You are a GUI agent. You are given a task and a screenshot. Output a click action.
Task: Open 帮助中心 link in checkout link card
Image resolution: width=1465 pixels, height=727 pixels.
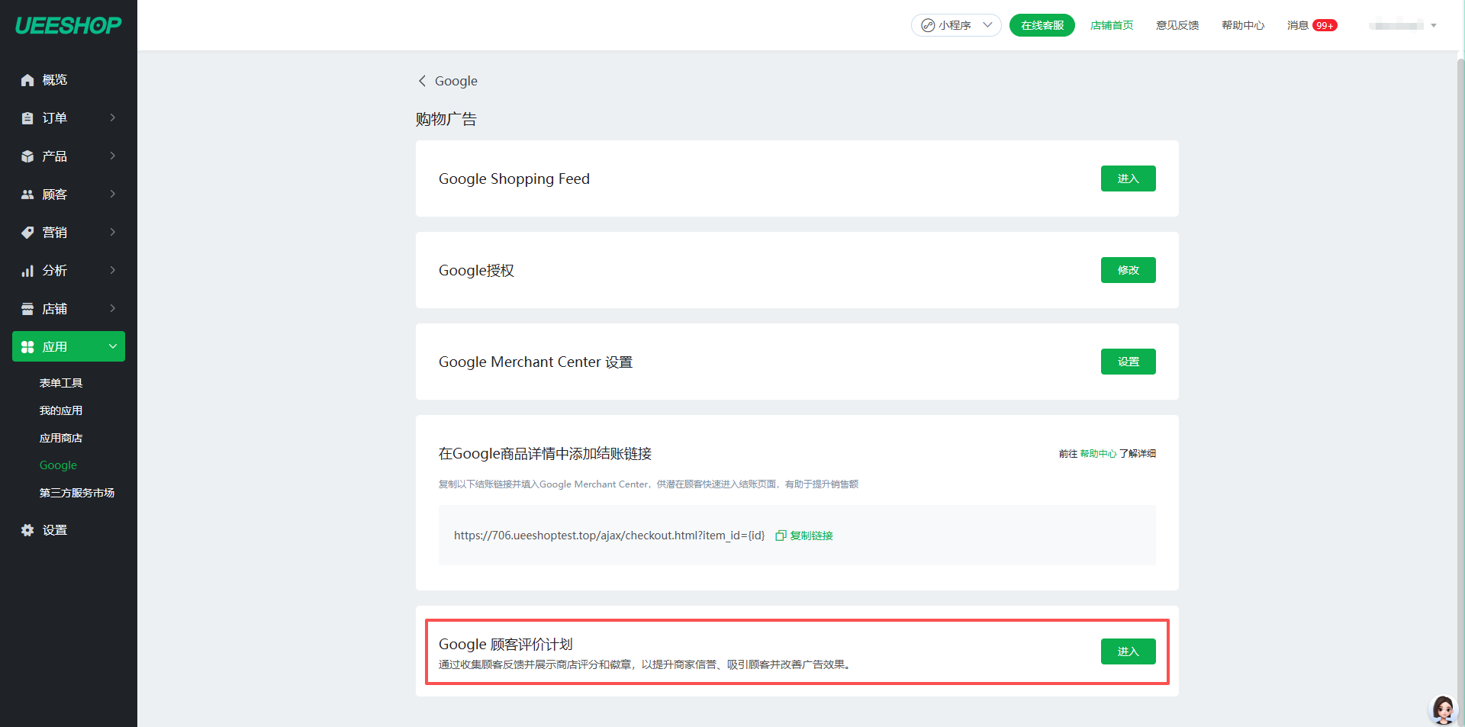[x=1098, y=454]
